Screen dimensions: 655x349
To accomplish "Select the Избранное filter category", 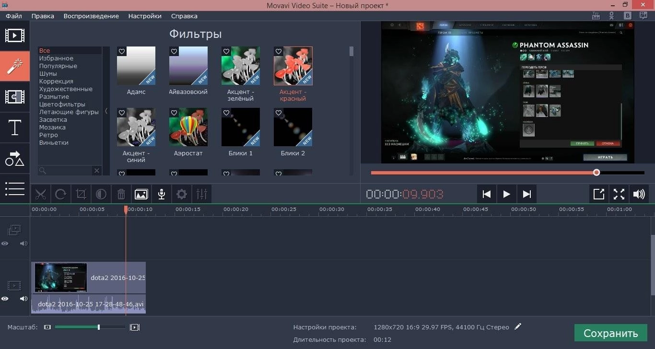I will click(x=56, y=58).
